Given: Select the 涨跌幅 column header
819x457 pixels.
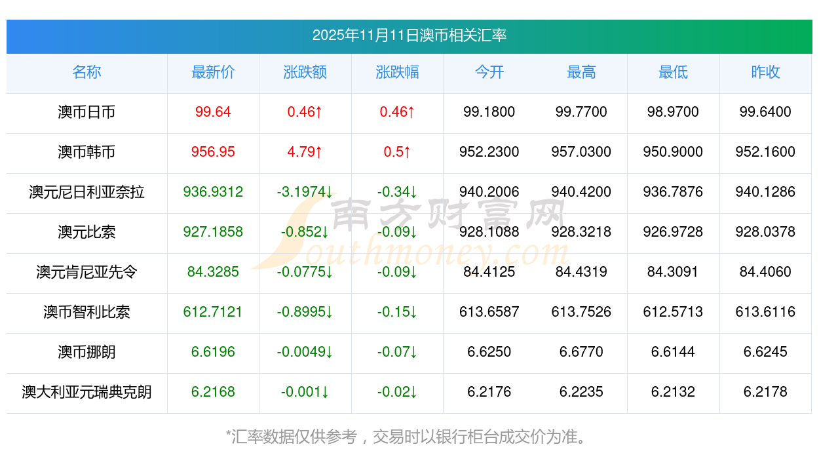Looking at the screenshot, I should 397,72.
